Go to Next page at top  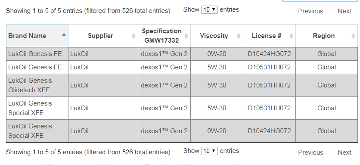click(344, 11)
